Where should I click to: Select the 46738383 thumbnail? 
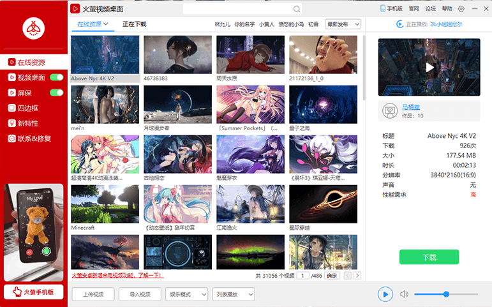point(178,55)
